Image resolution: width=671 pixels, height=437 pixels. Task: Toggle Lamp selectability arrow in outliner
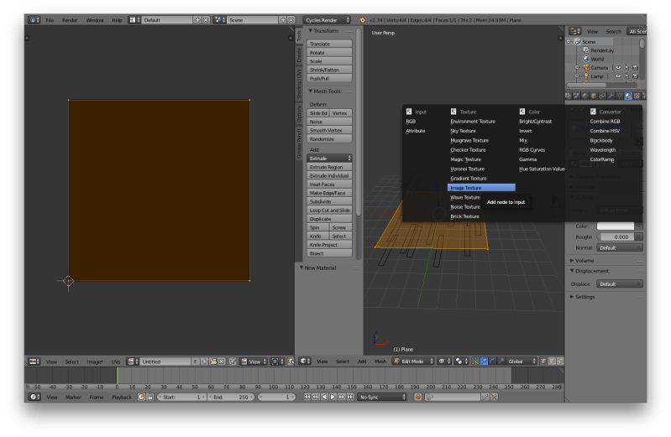pos(627,76)
